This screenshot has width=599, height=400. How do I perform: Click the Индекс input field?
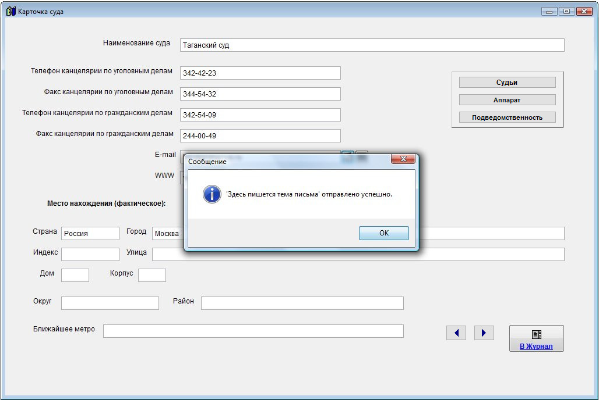(x=90, y=254)
